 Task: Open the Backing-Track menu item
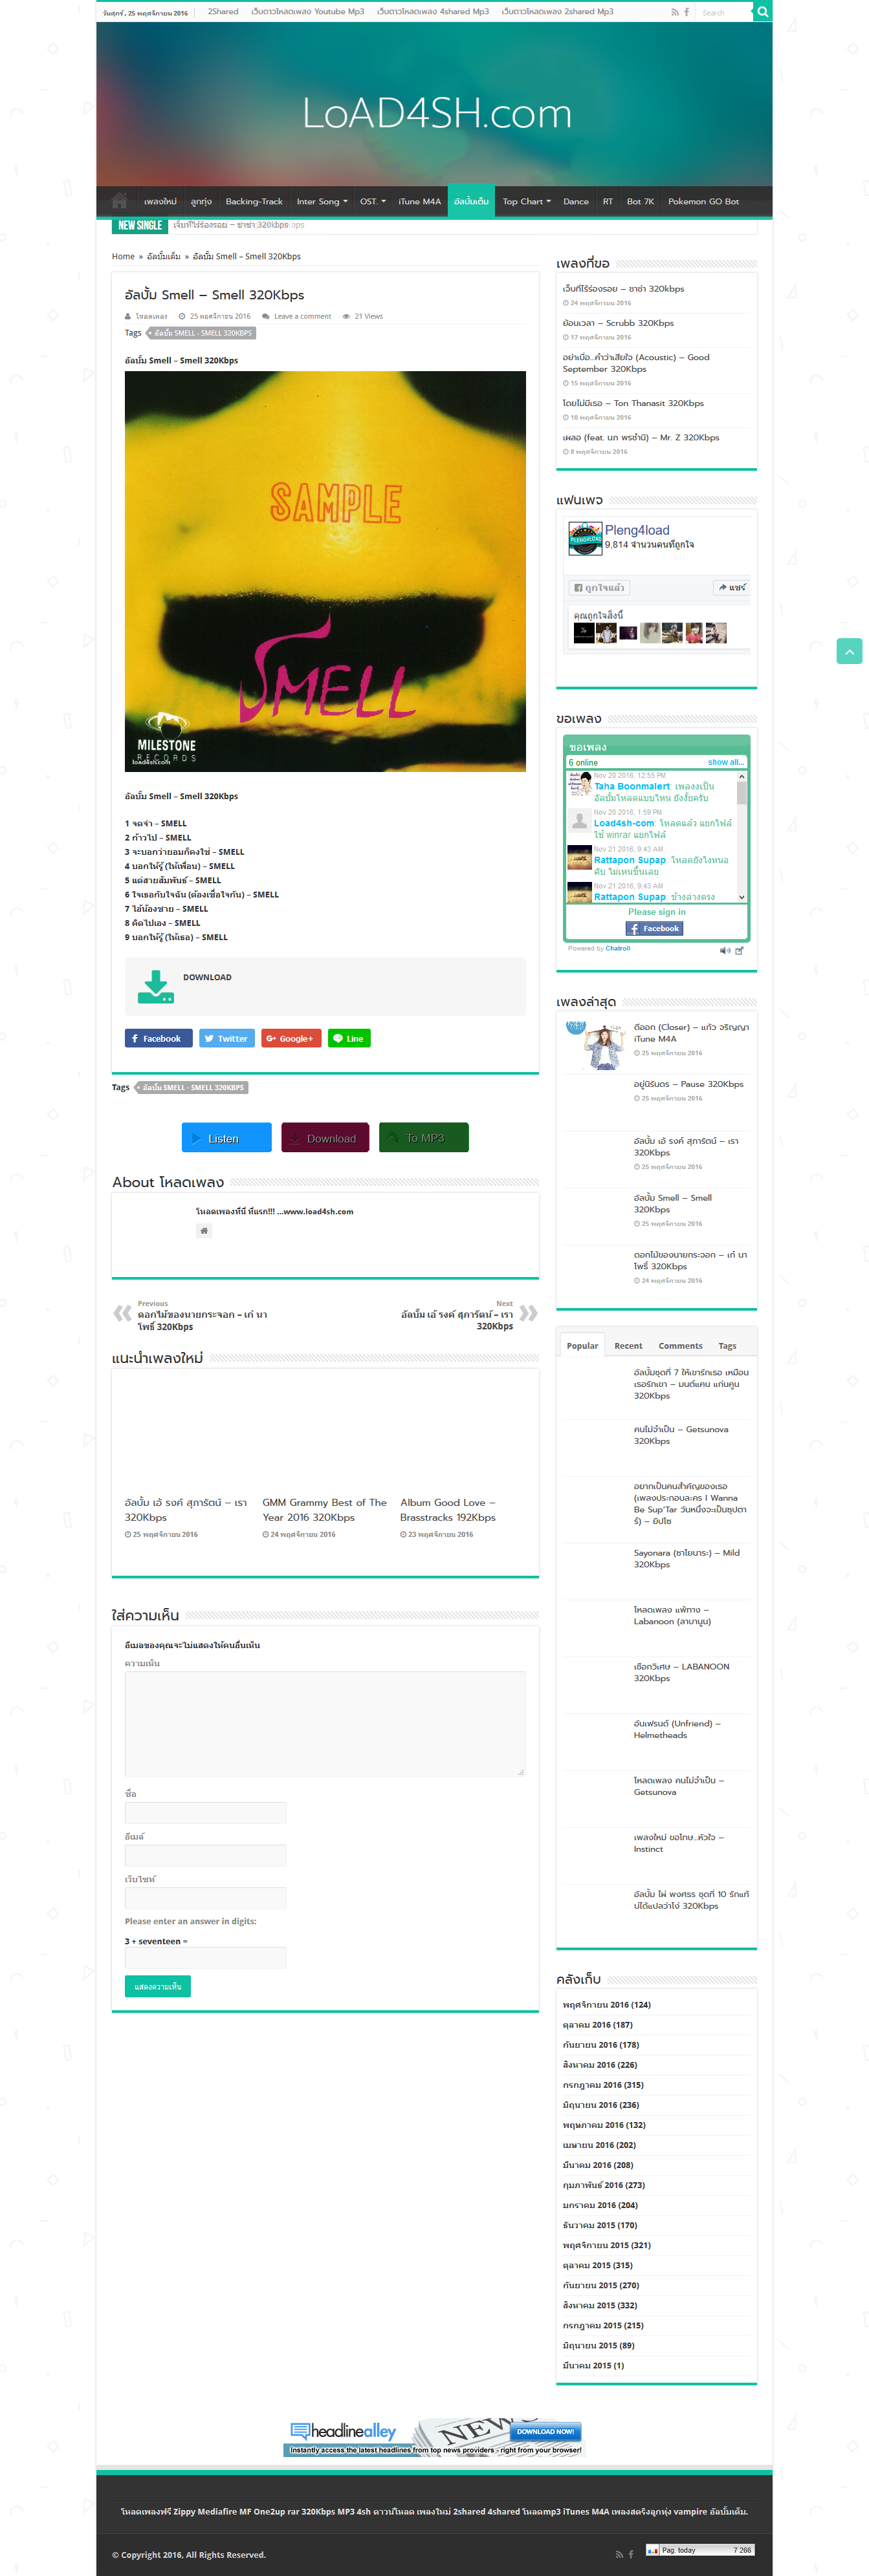254,201
